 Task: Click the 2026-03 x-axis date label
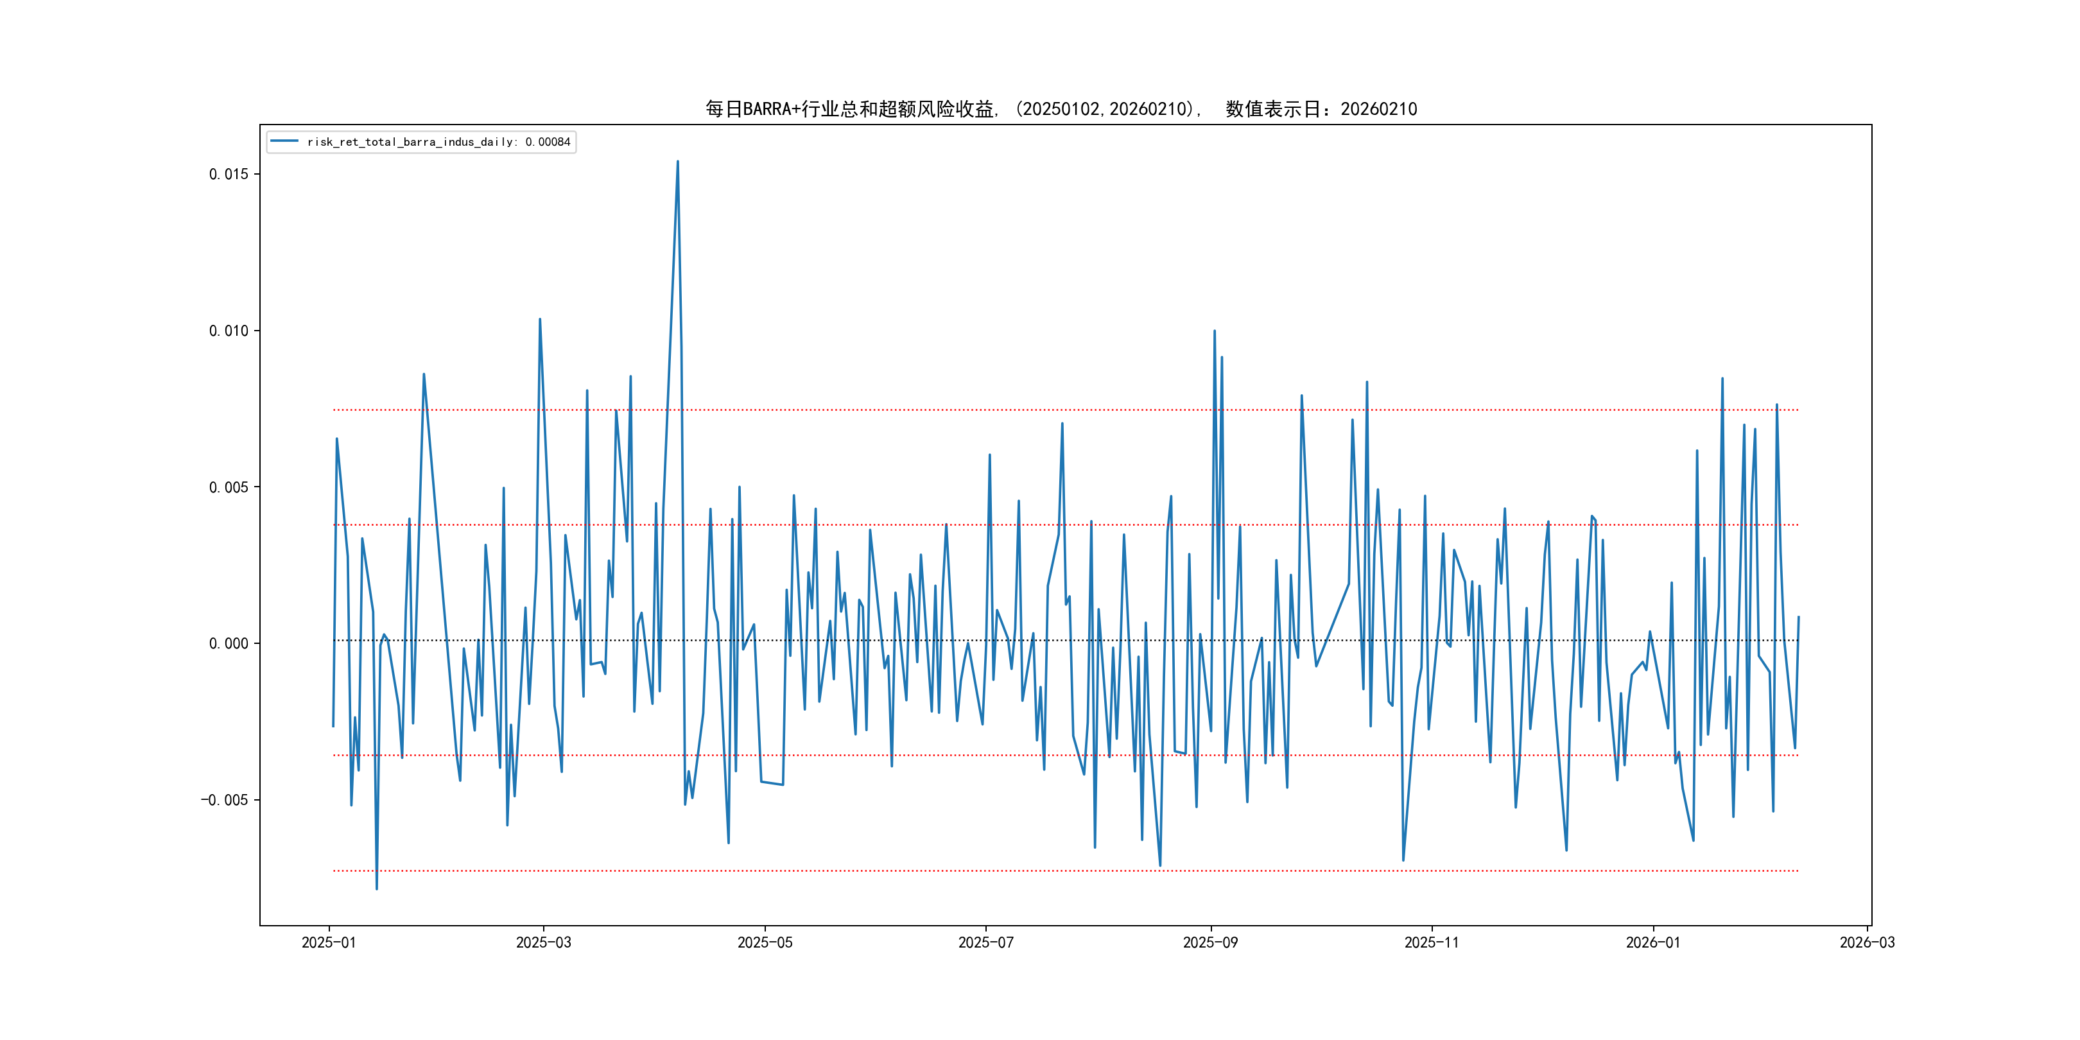point(1867,942)
